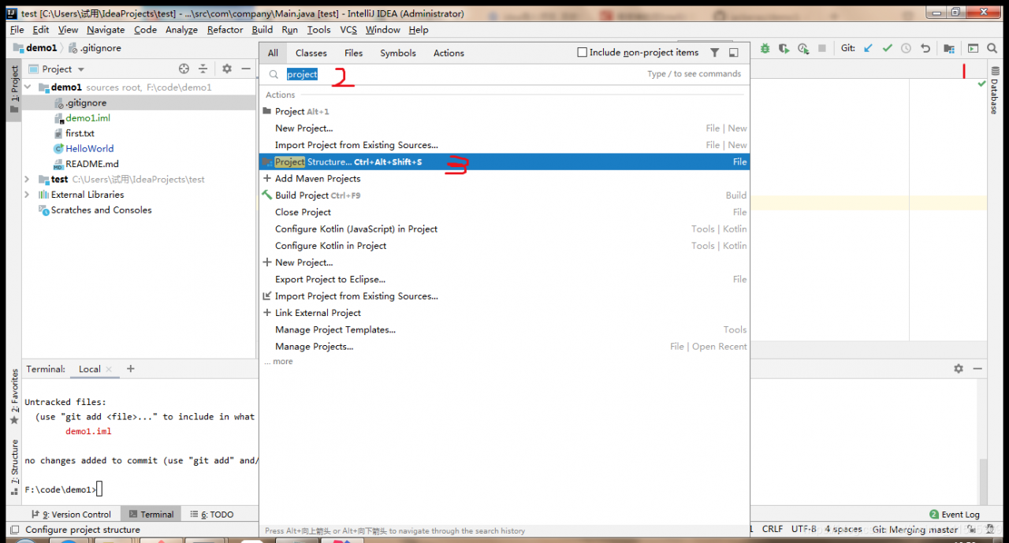Collapse the demo1 tree node

(28, 87)
